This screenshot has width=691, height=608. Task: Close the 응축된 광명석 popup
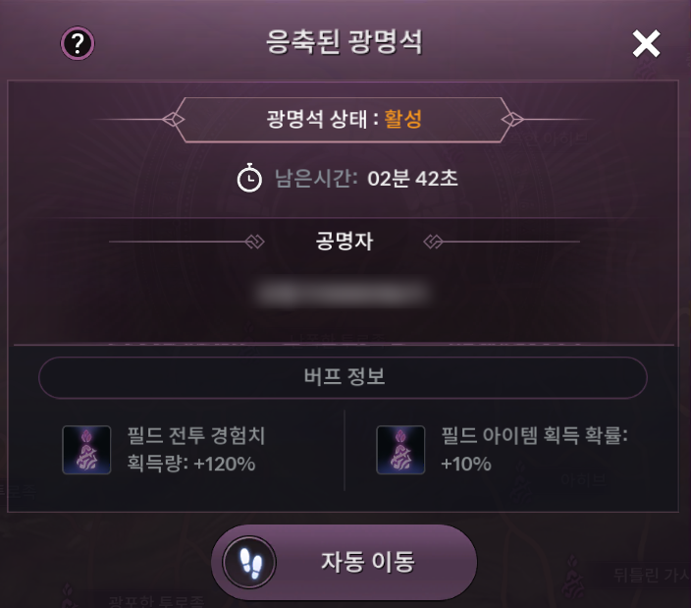coord(646,43)
